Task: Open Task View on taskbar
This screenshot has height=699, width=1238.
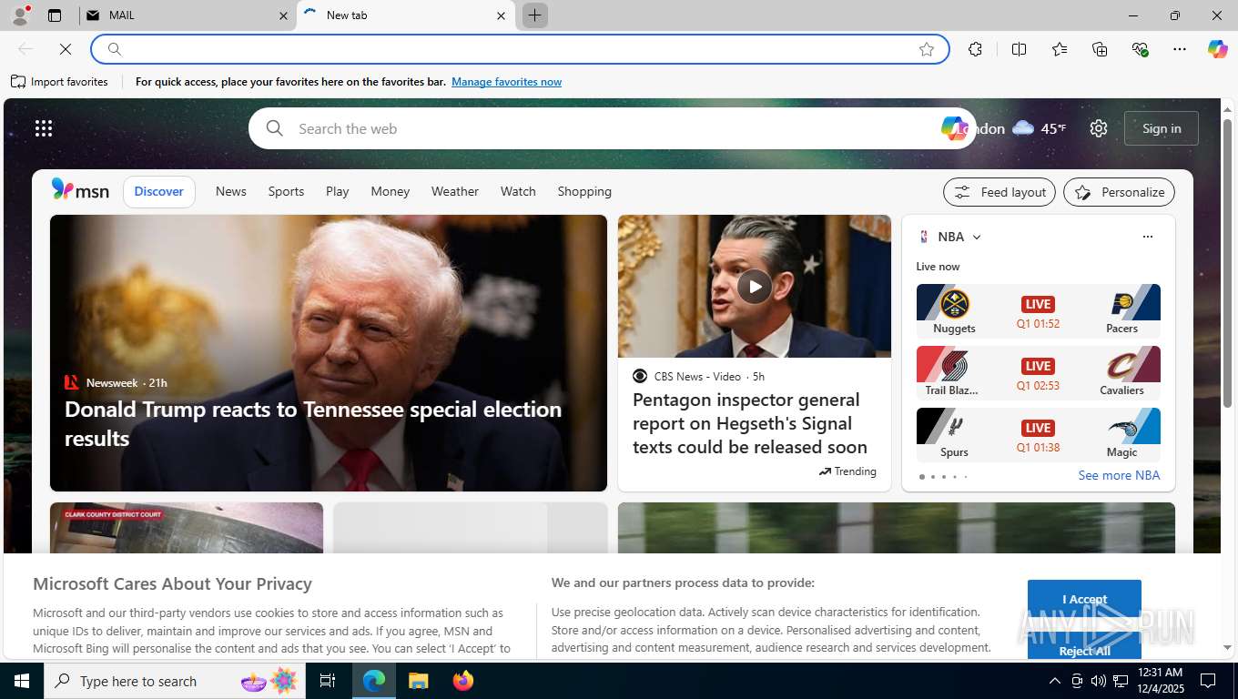Action: (328, 681)
